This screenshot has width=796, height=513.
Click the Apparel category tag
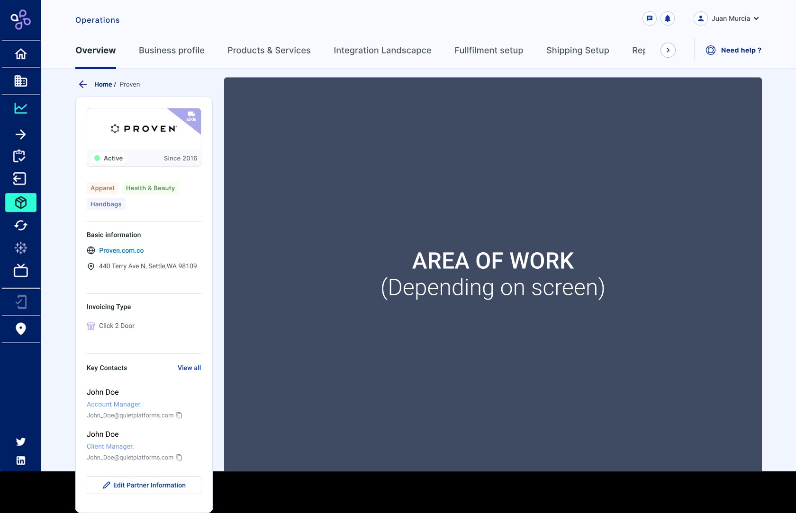(x=102, y=188)
